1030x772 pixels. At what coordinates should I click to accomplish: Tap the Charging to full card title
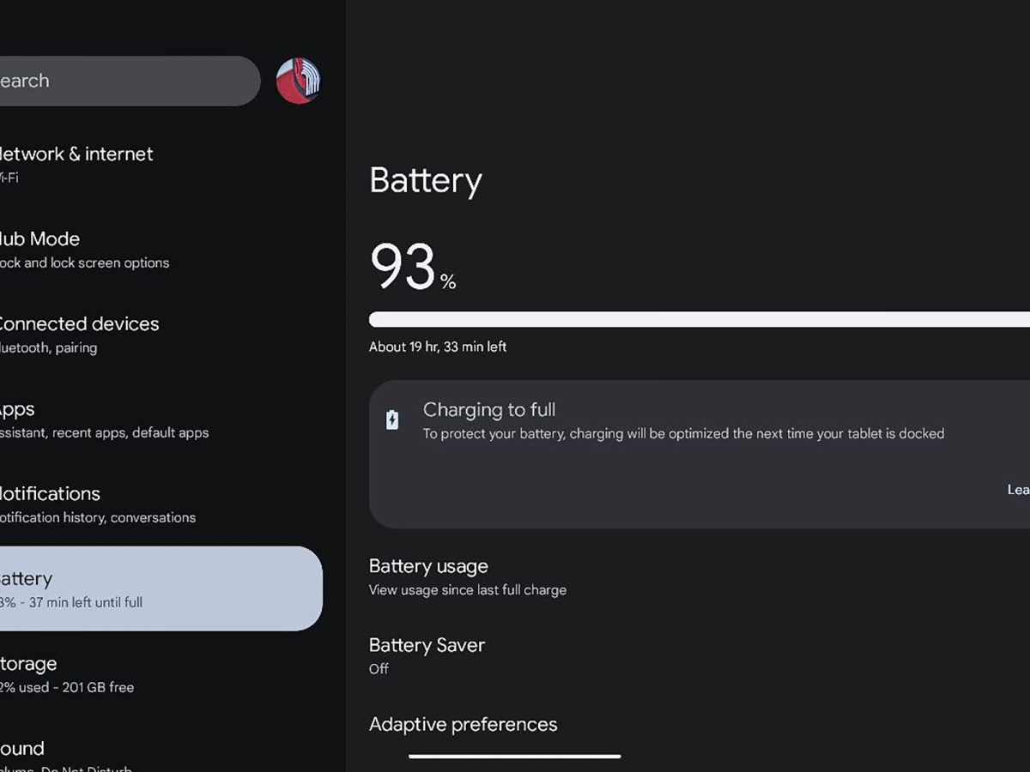(489, 410)
